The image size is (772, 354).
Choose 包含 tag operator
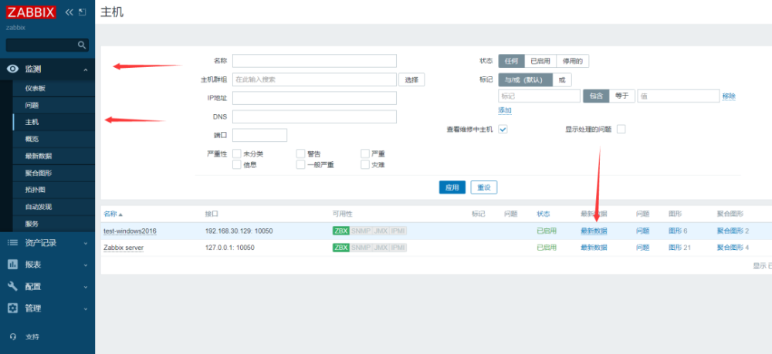point(596,96)
